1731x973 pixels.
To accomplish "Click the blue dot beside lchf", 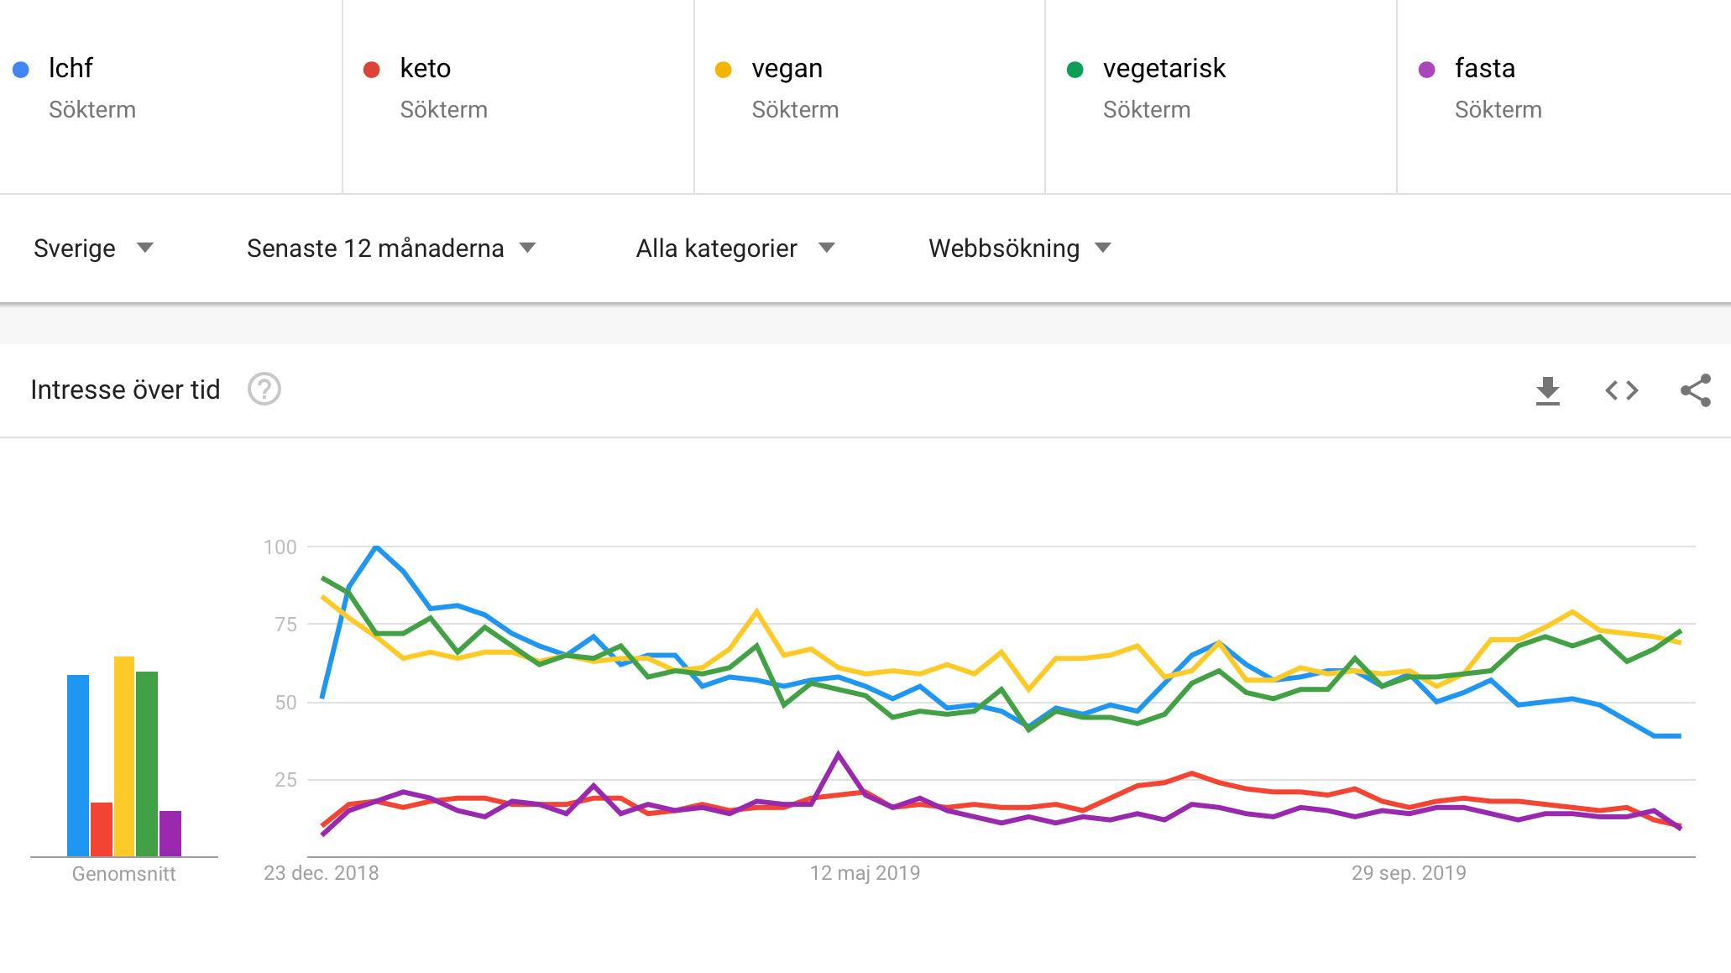I will pyautogui.click(x=21, y=70).
